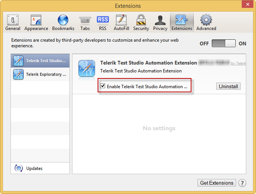This screenshot has height=194, width=256.
Task: Toggle the extensions OFF/ON switch
Action: 223,44
